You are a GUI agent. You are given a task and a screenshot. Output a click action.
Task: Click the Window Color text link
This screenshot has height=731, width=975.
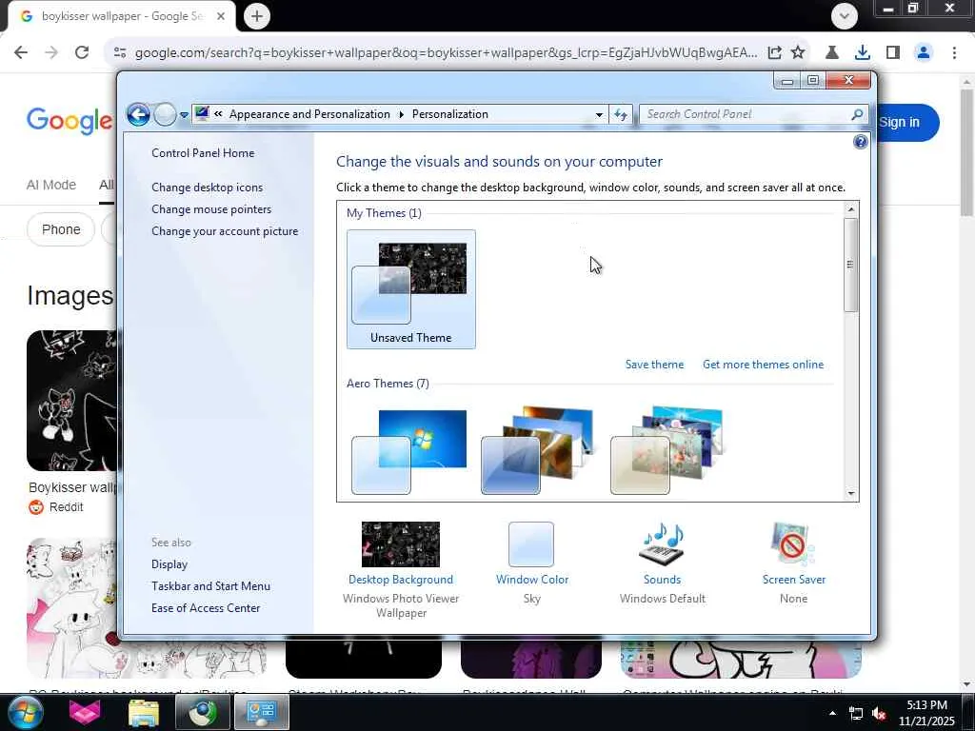click(532, 580)
